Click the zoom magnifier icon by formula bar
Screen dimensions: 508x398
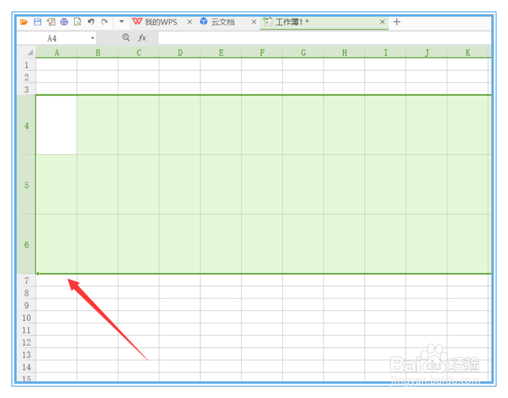(x=126, y=38)
